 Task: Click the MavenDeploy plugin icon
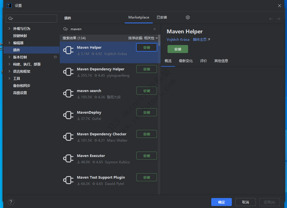[68, 115]
